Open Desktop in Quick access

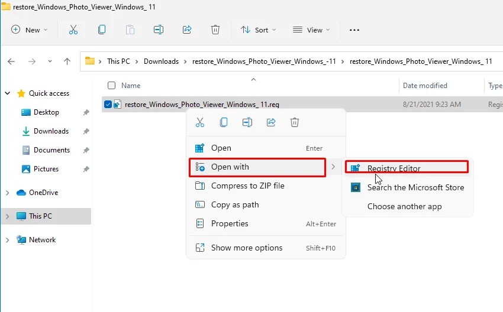click(46, 112)
